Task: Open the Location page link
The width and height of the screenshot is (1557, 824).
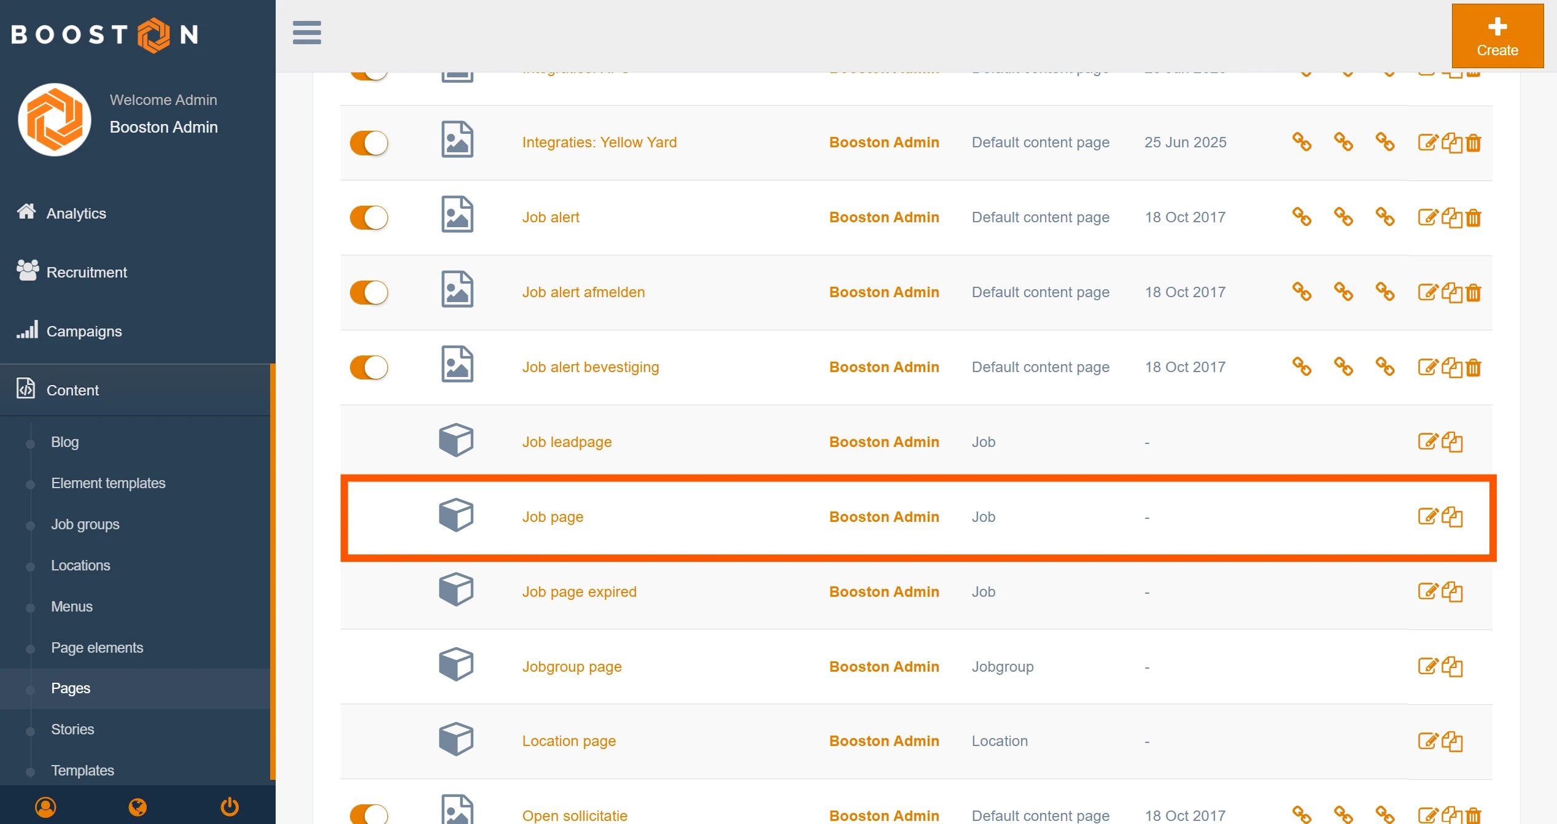Action: click(569, 741)
